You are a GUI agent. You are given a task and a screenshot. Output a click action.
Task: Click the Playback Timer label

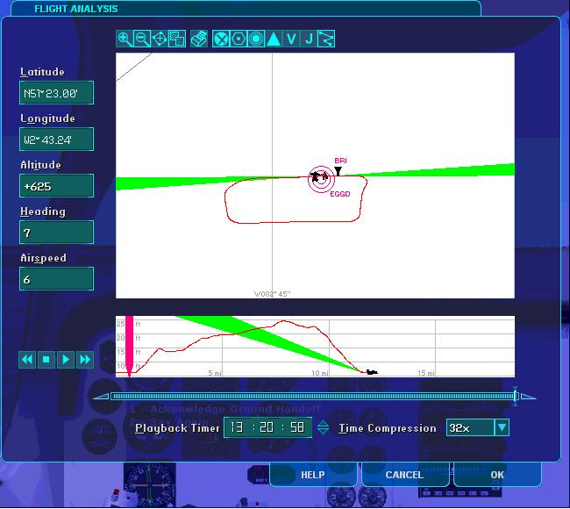(177, 428)
